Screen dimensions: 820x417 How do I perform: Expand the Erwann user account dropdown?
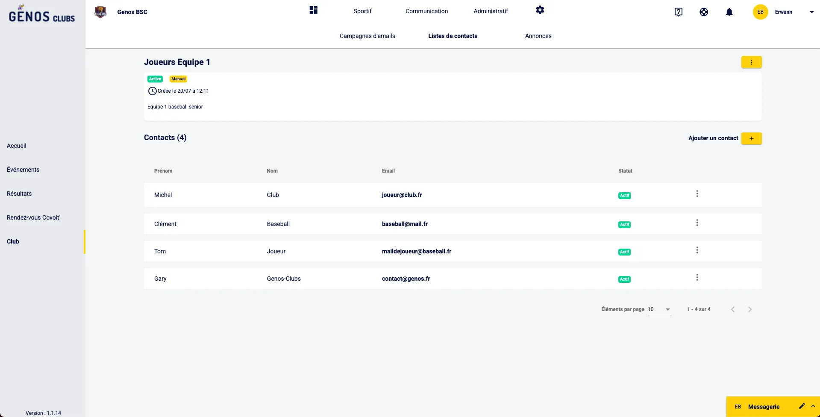[811, 12]
